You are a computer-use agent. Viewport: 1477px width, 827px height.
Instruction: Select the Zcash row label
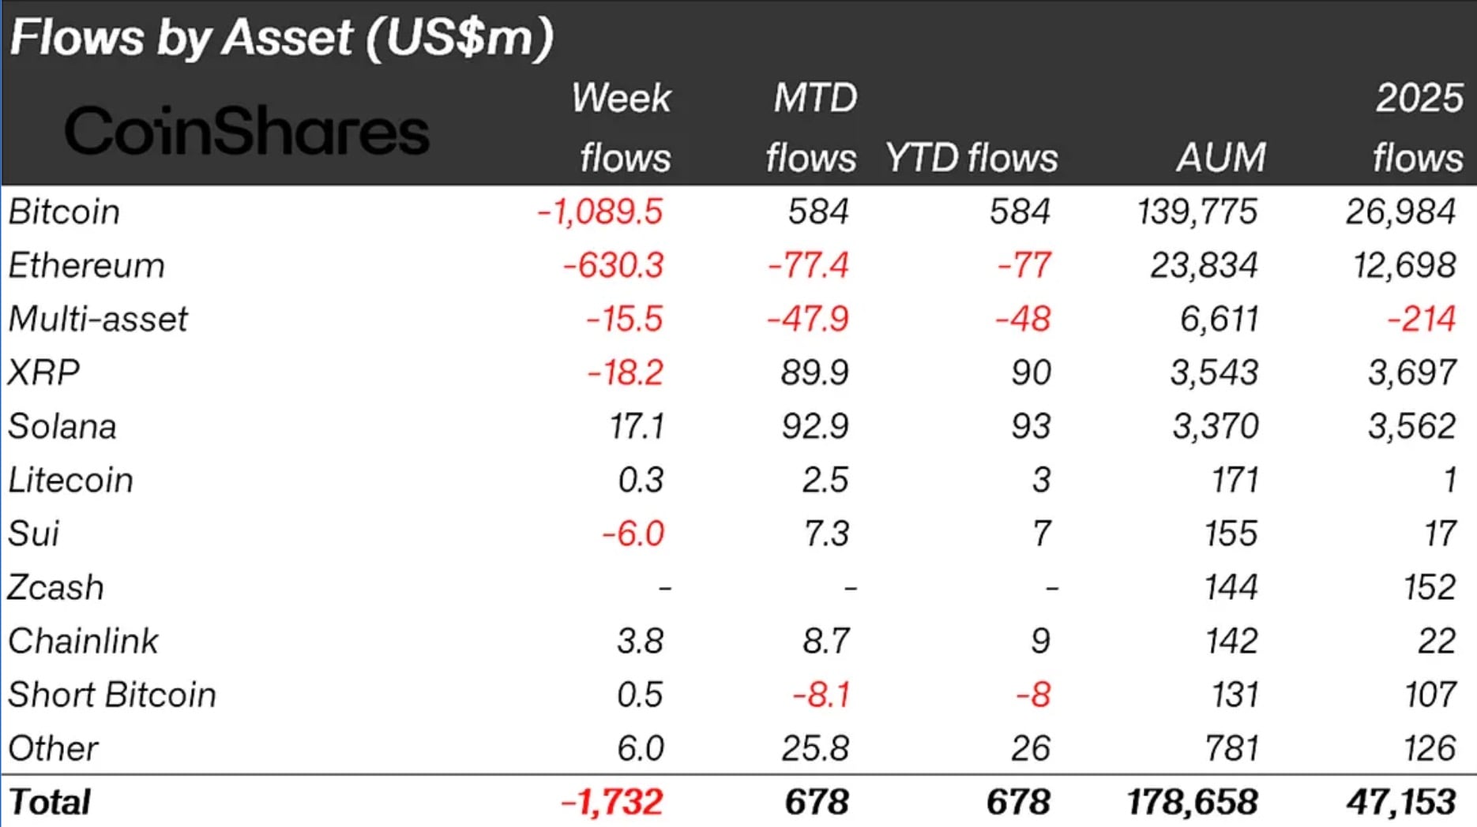[x=56, y=588]
